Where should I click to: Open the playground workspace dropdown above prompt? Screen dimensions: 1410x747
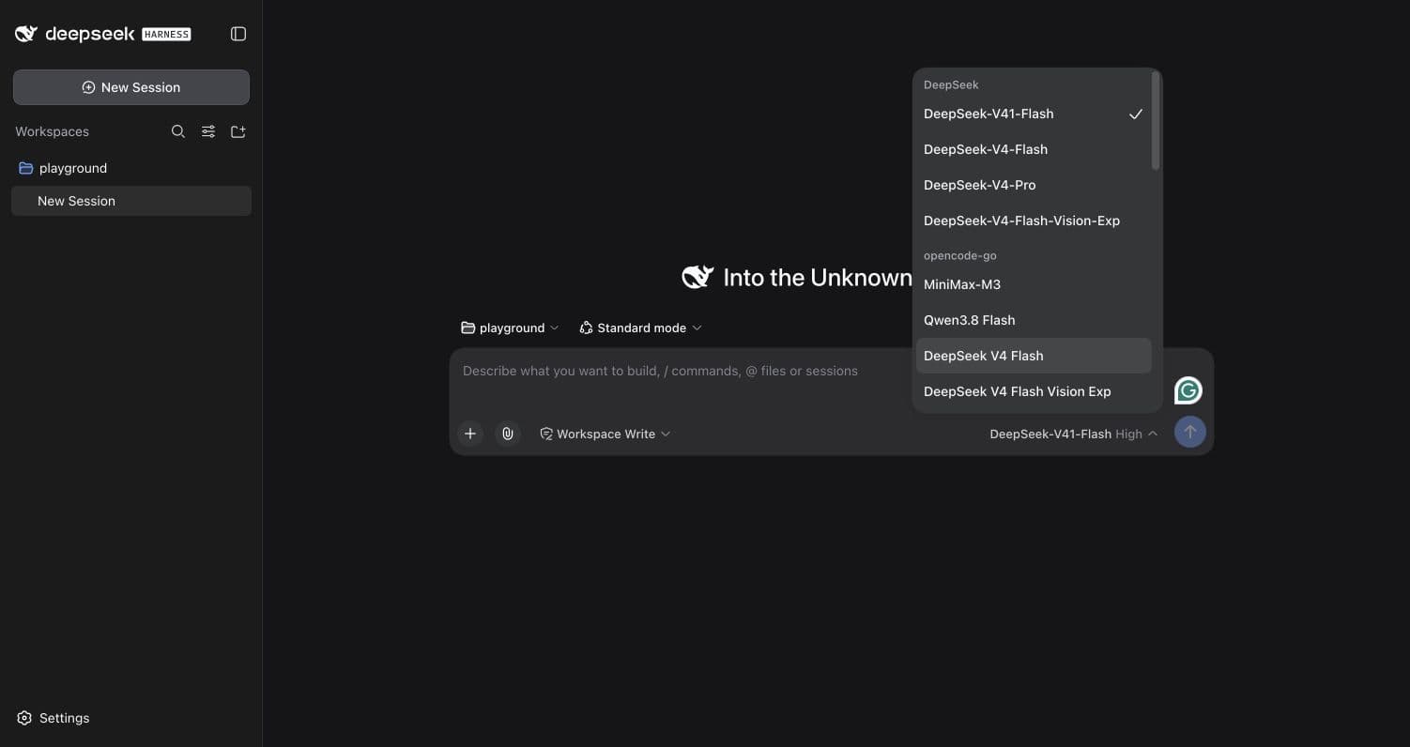point(510,328)
